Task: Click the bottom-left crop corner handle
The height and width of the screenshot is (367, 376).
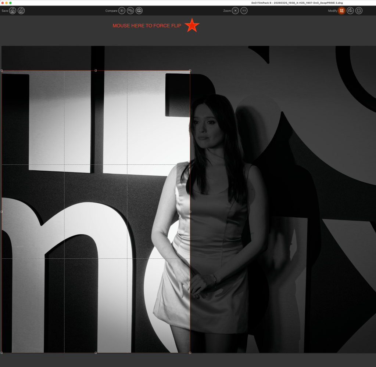Action: click(x=2, y=353)
